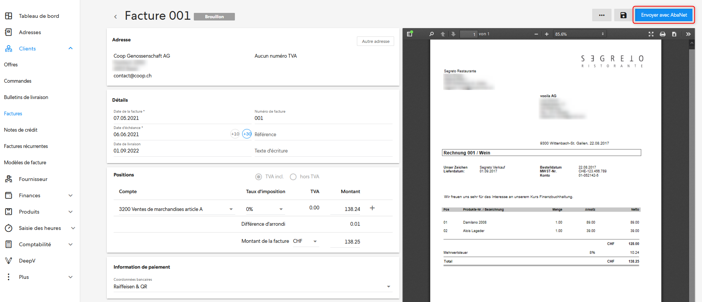
Task: Open the account dropdown for 3200 Ventes
Action: tap(176, 209)
